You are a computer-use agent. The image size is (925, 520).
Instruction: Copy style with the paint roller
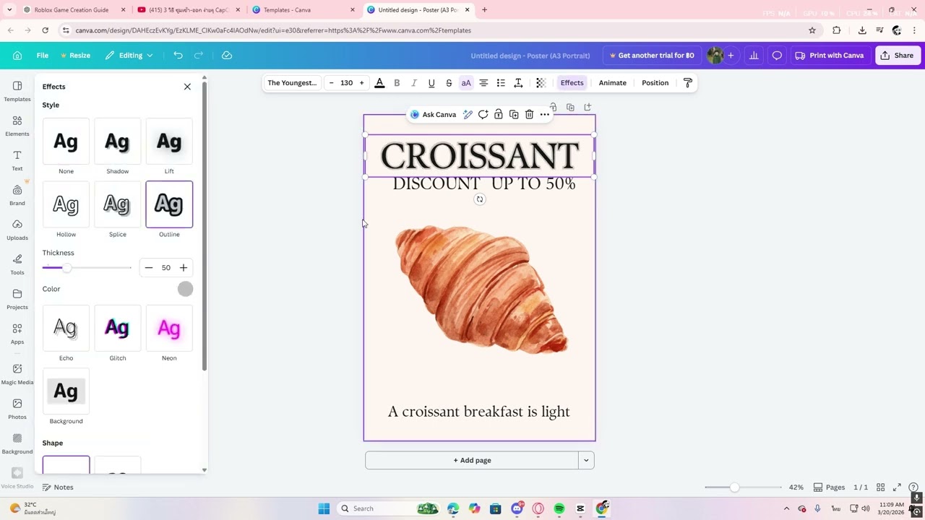[688, 83]
